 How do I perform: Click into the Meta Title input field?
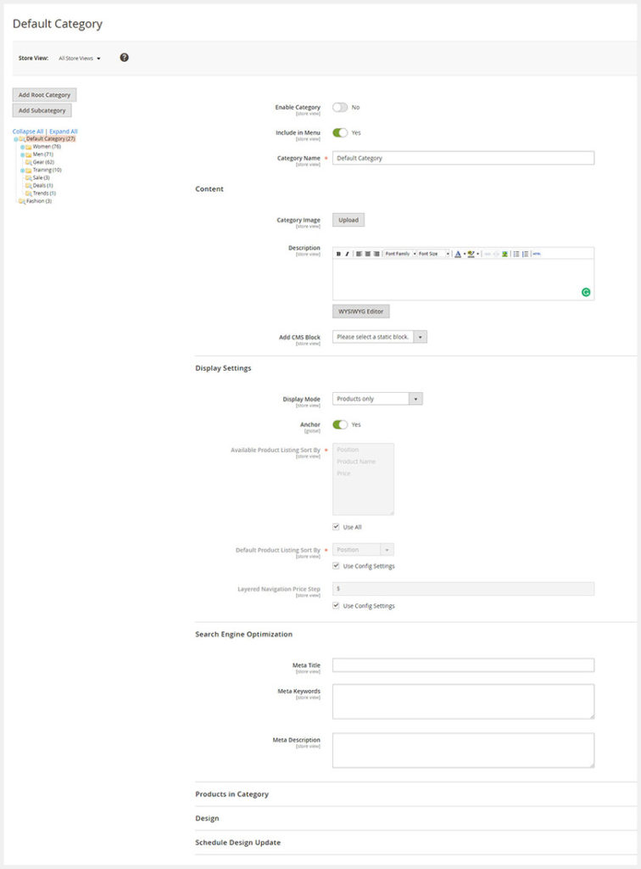pos(463,665)
